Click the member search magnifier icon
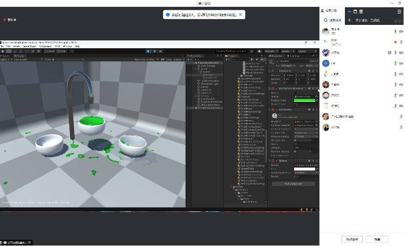Screen dimensions: 405x246 (326, 20)
